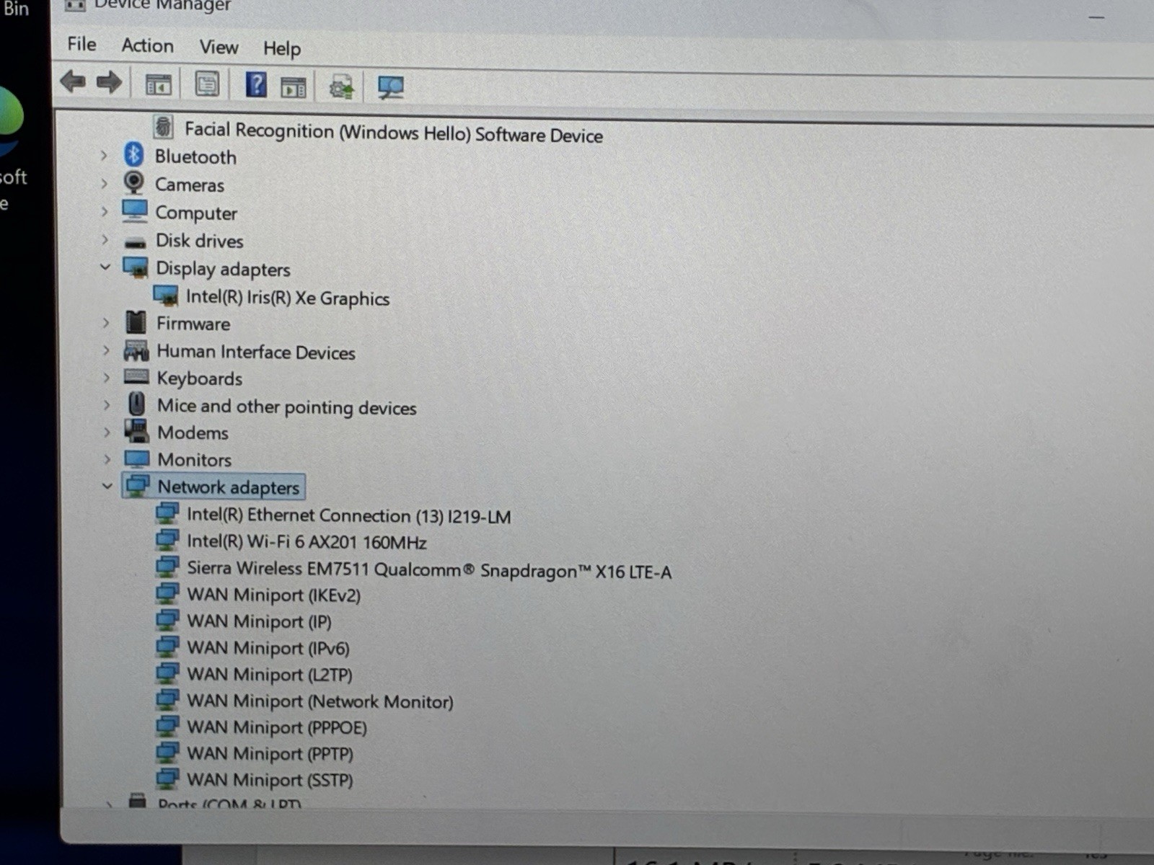Image resolution: width=1154 pixels, height=865 pixels.
Task: Select WAN Miniport (IPv6)
Action: click(x=268, y=647)
